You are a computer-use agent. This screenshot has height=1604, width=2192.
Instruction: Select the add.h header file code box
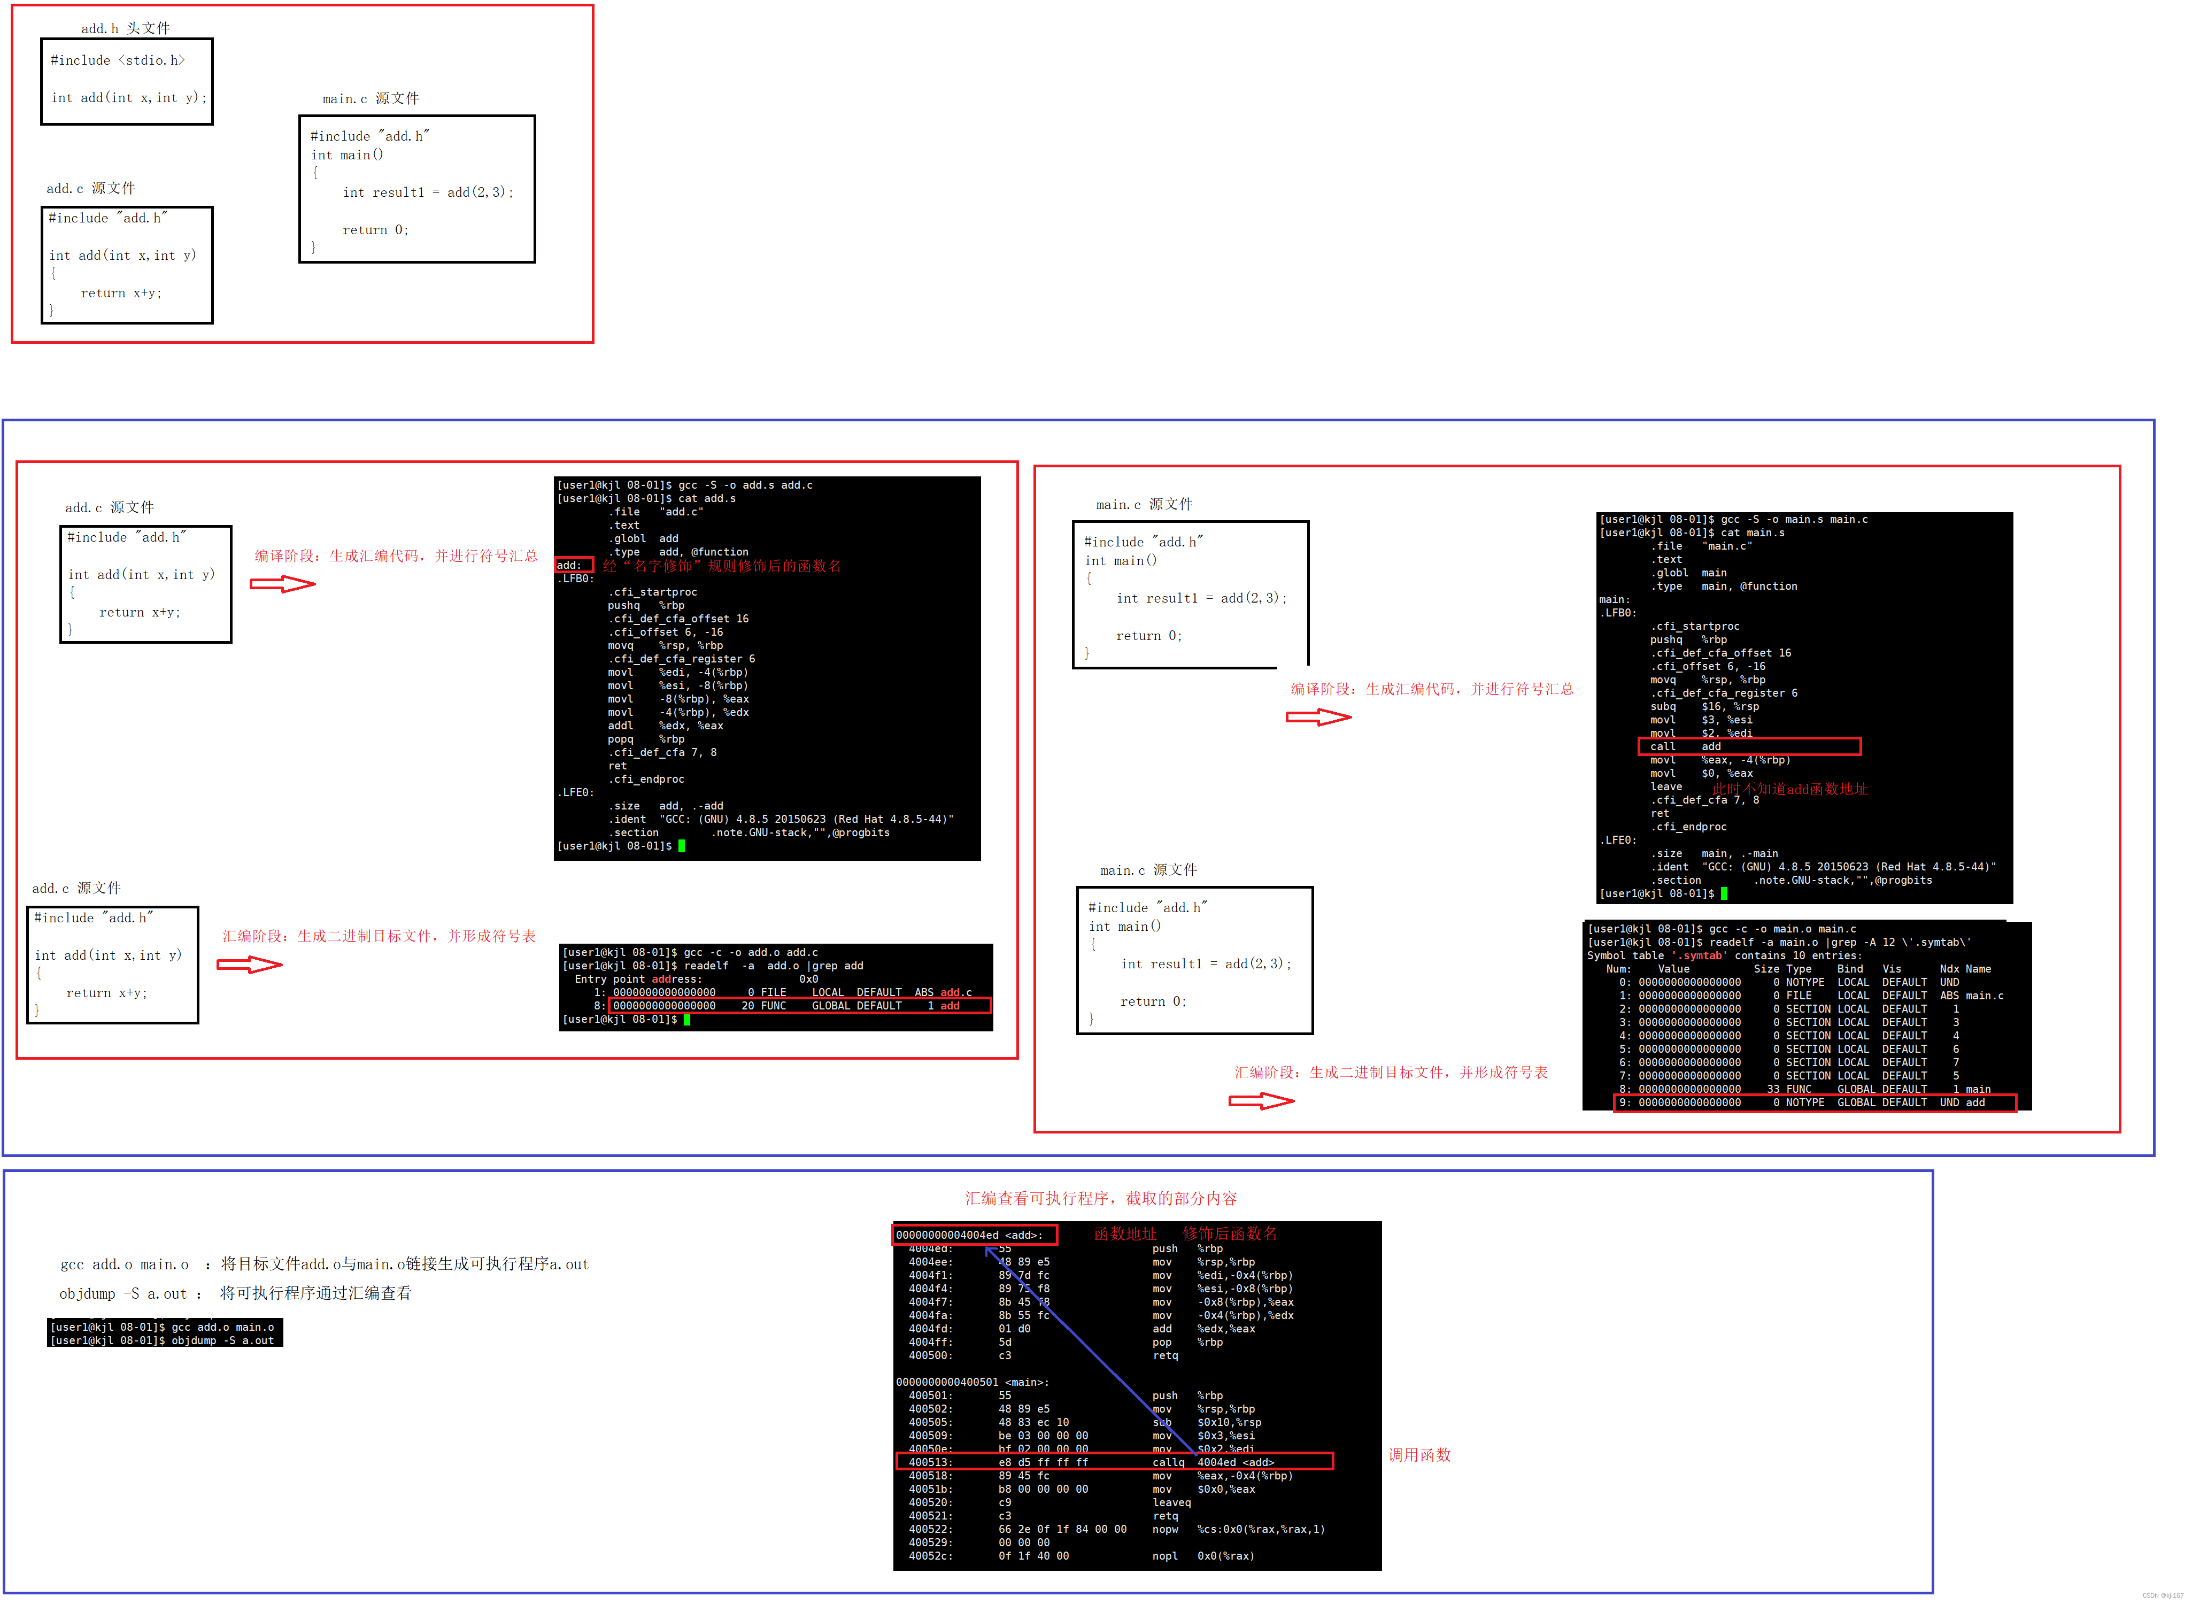coord(127,81)
